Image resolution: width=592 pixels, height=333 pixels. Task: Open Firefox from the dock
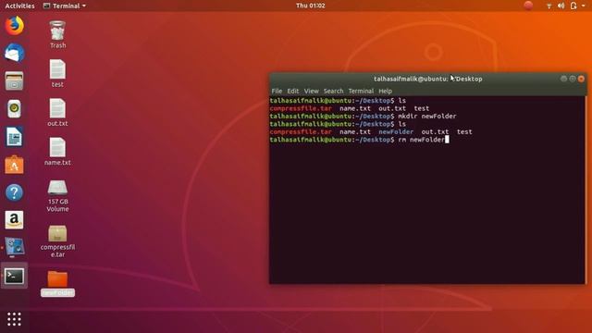click(x=15, y=26)
